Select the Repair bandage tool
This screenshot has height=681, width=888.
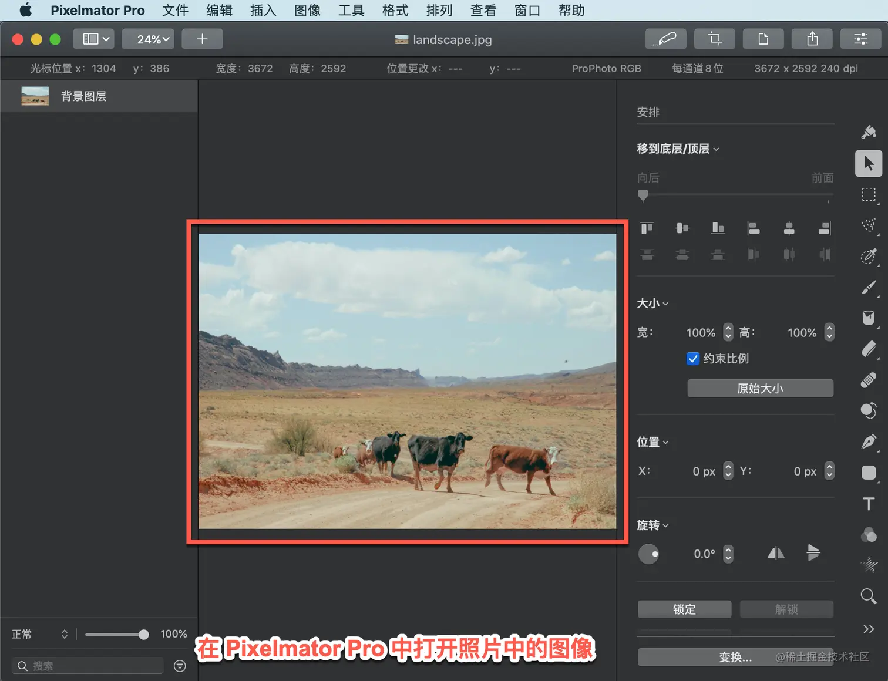coord(869,380)
